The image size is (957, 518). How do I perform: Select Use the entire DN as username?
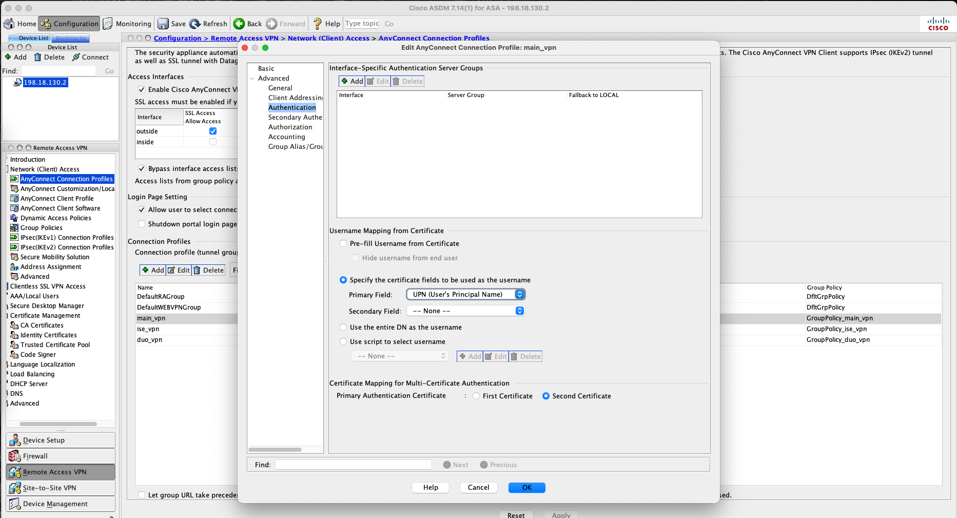343,327
